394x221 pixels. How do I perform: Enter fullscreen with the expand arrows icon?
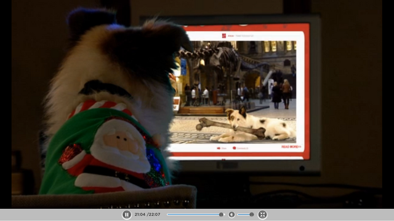click(263, 214)
